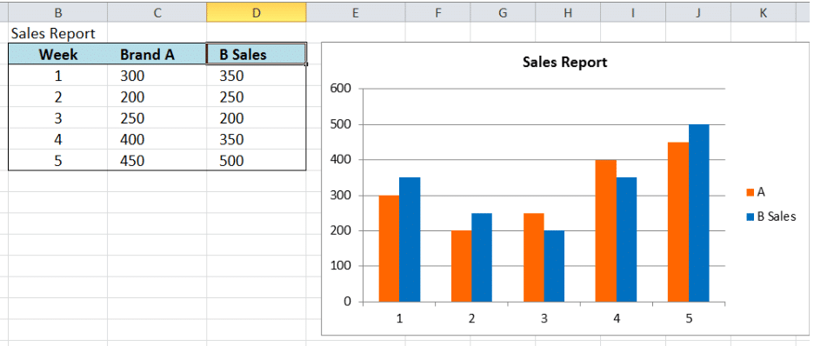Click Week cell containing 4
Image resolution: width=814 pixels, height=346 pixels.
[58, 140]
